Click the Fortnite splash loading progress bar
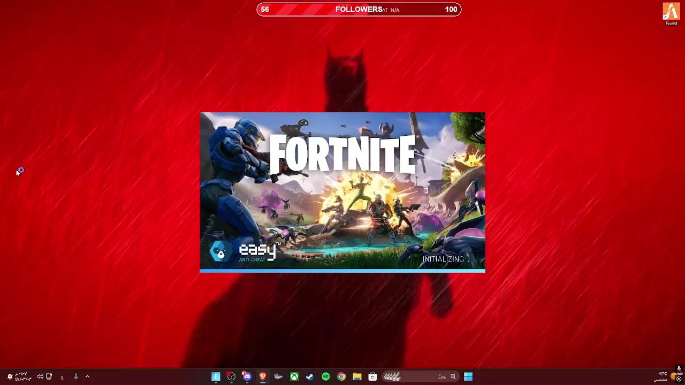Image resolution: width=685 pixels, height=385 pixels. pyautogui.click(x=342, y=271)
